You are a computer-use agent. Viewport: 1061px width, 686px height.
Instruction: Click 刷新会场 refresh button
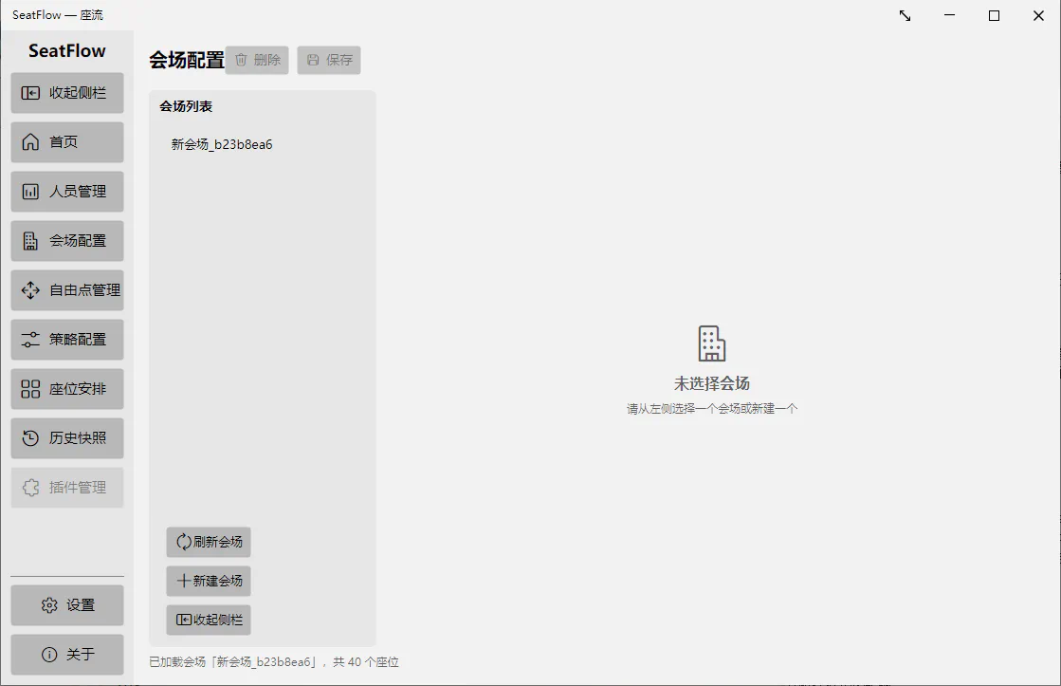point(209,542)
